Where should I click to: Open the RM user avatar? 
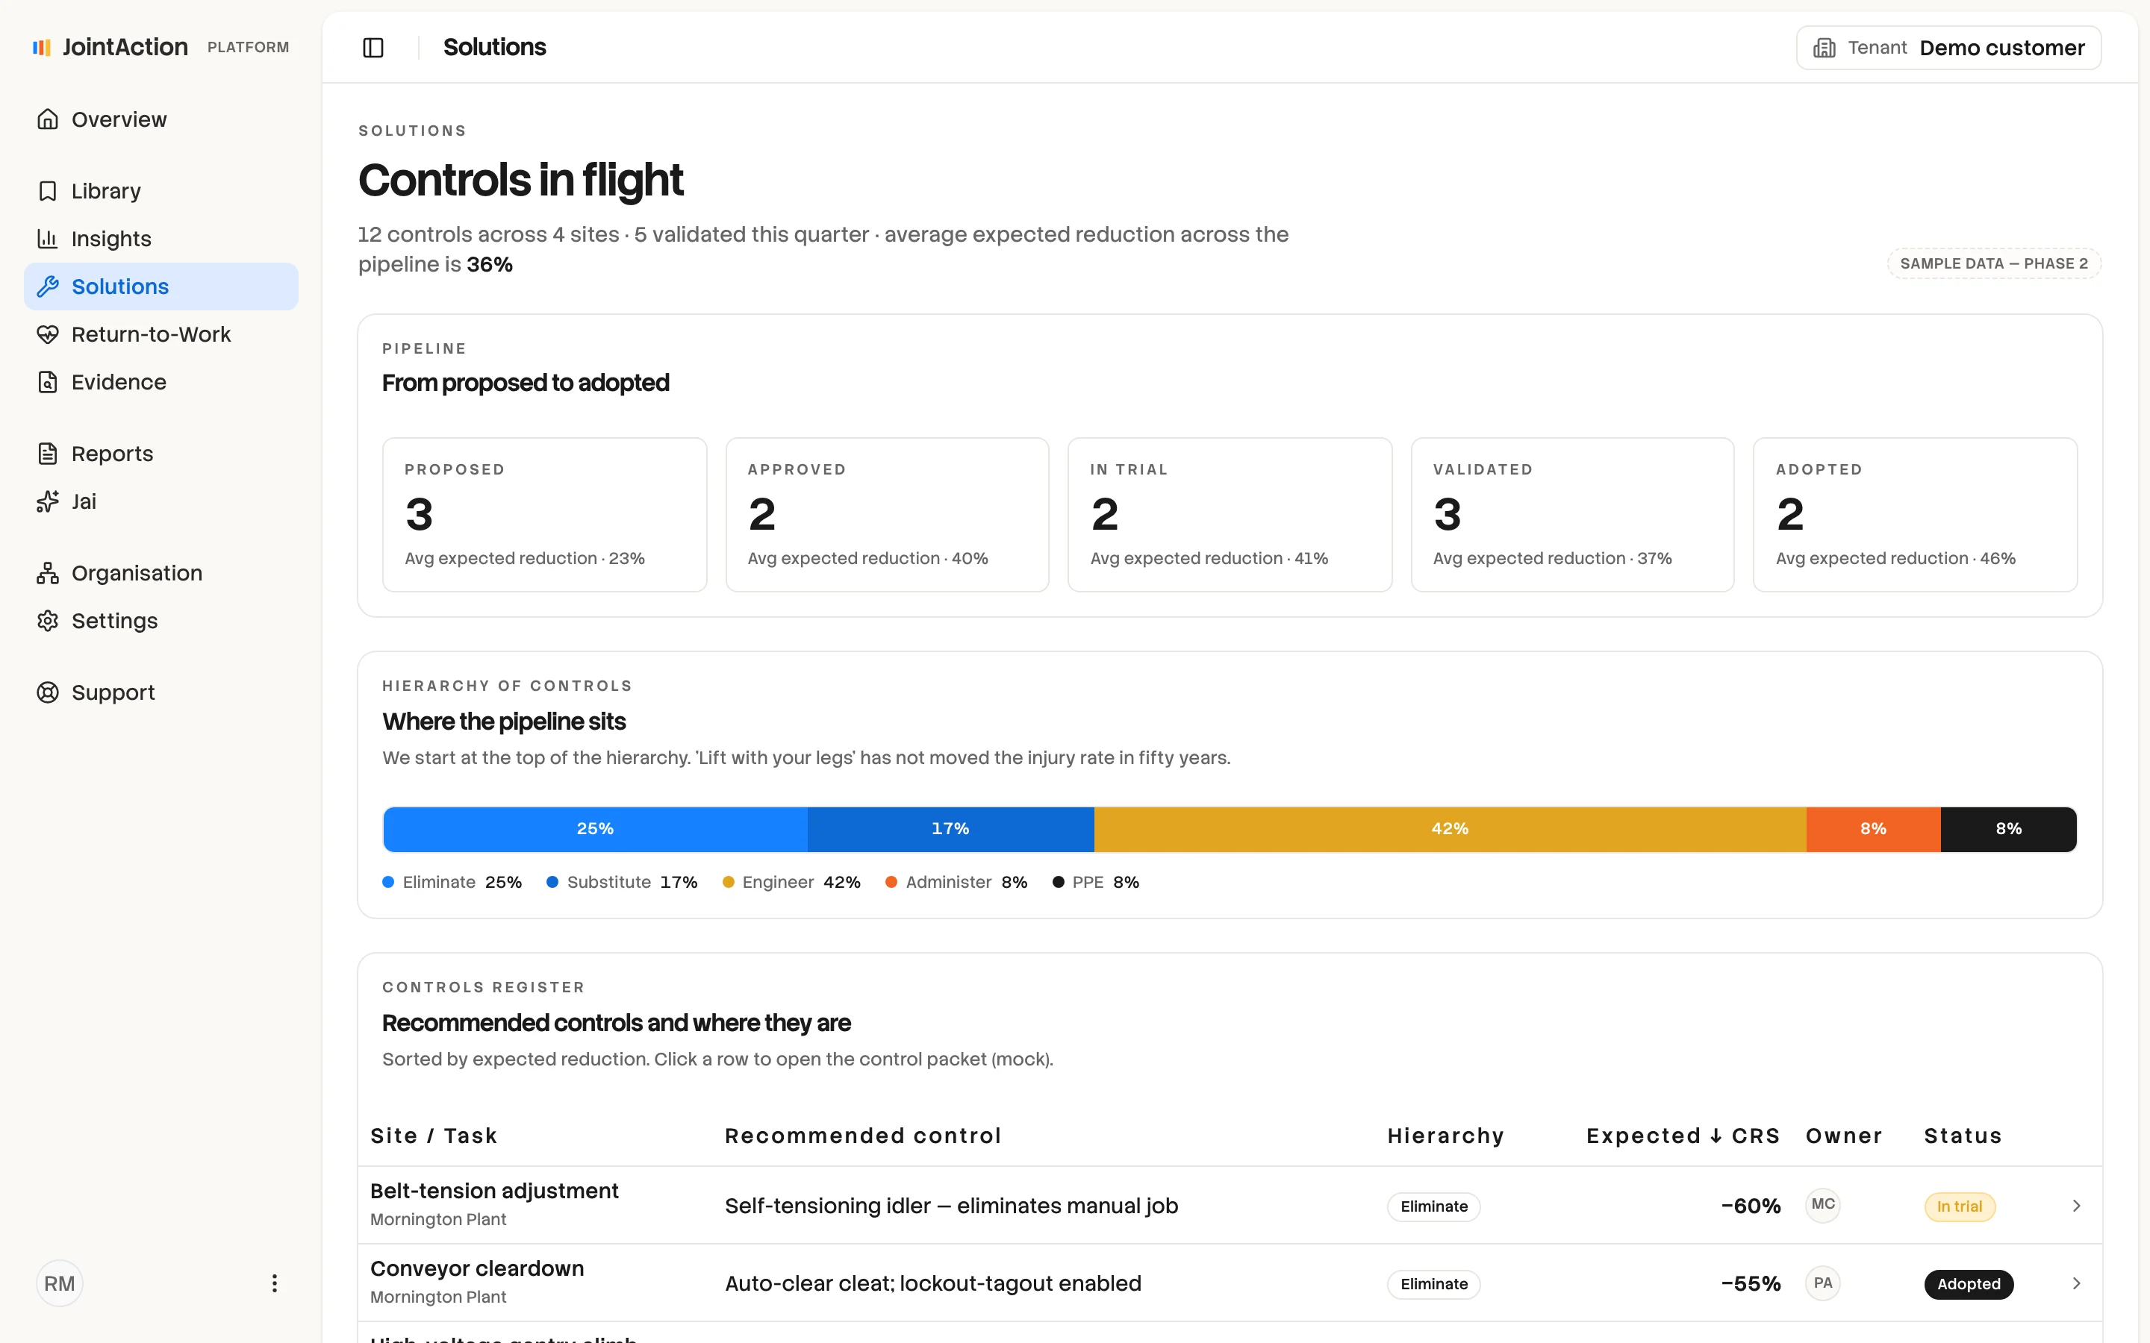pos(60,1283)
